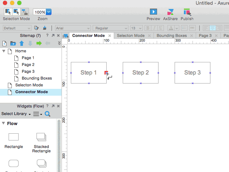Open the Publish menu icon
229x172 pixels.
187,12
